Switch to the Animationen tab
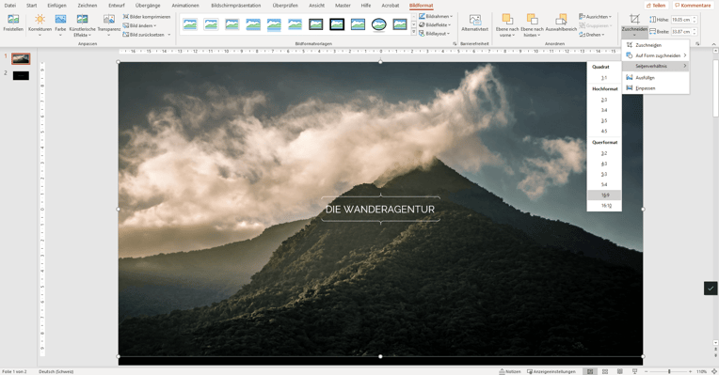The image size is (719, 375). pyautogui.click(x=185, y=6)
